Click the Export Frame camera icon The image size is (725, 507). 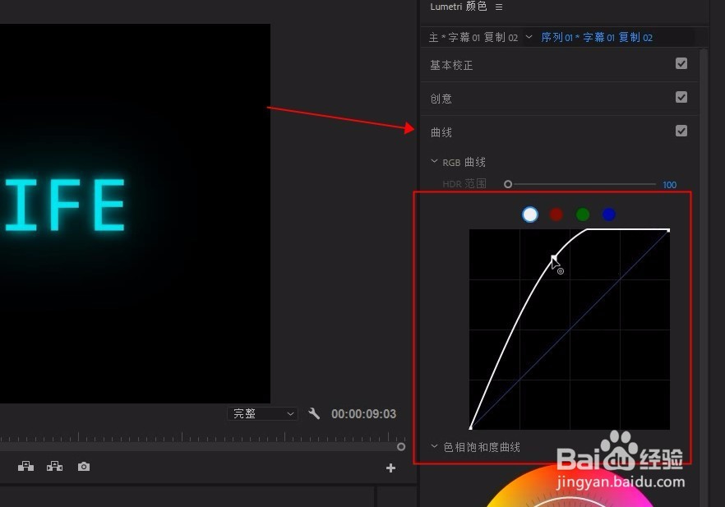[83, 466]
